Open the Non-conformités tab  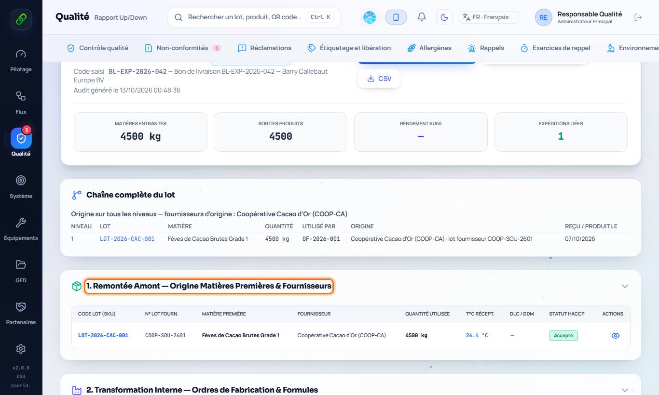point(183,48)
